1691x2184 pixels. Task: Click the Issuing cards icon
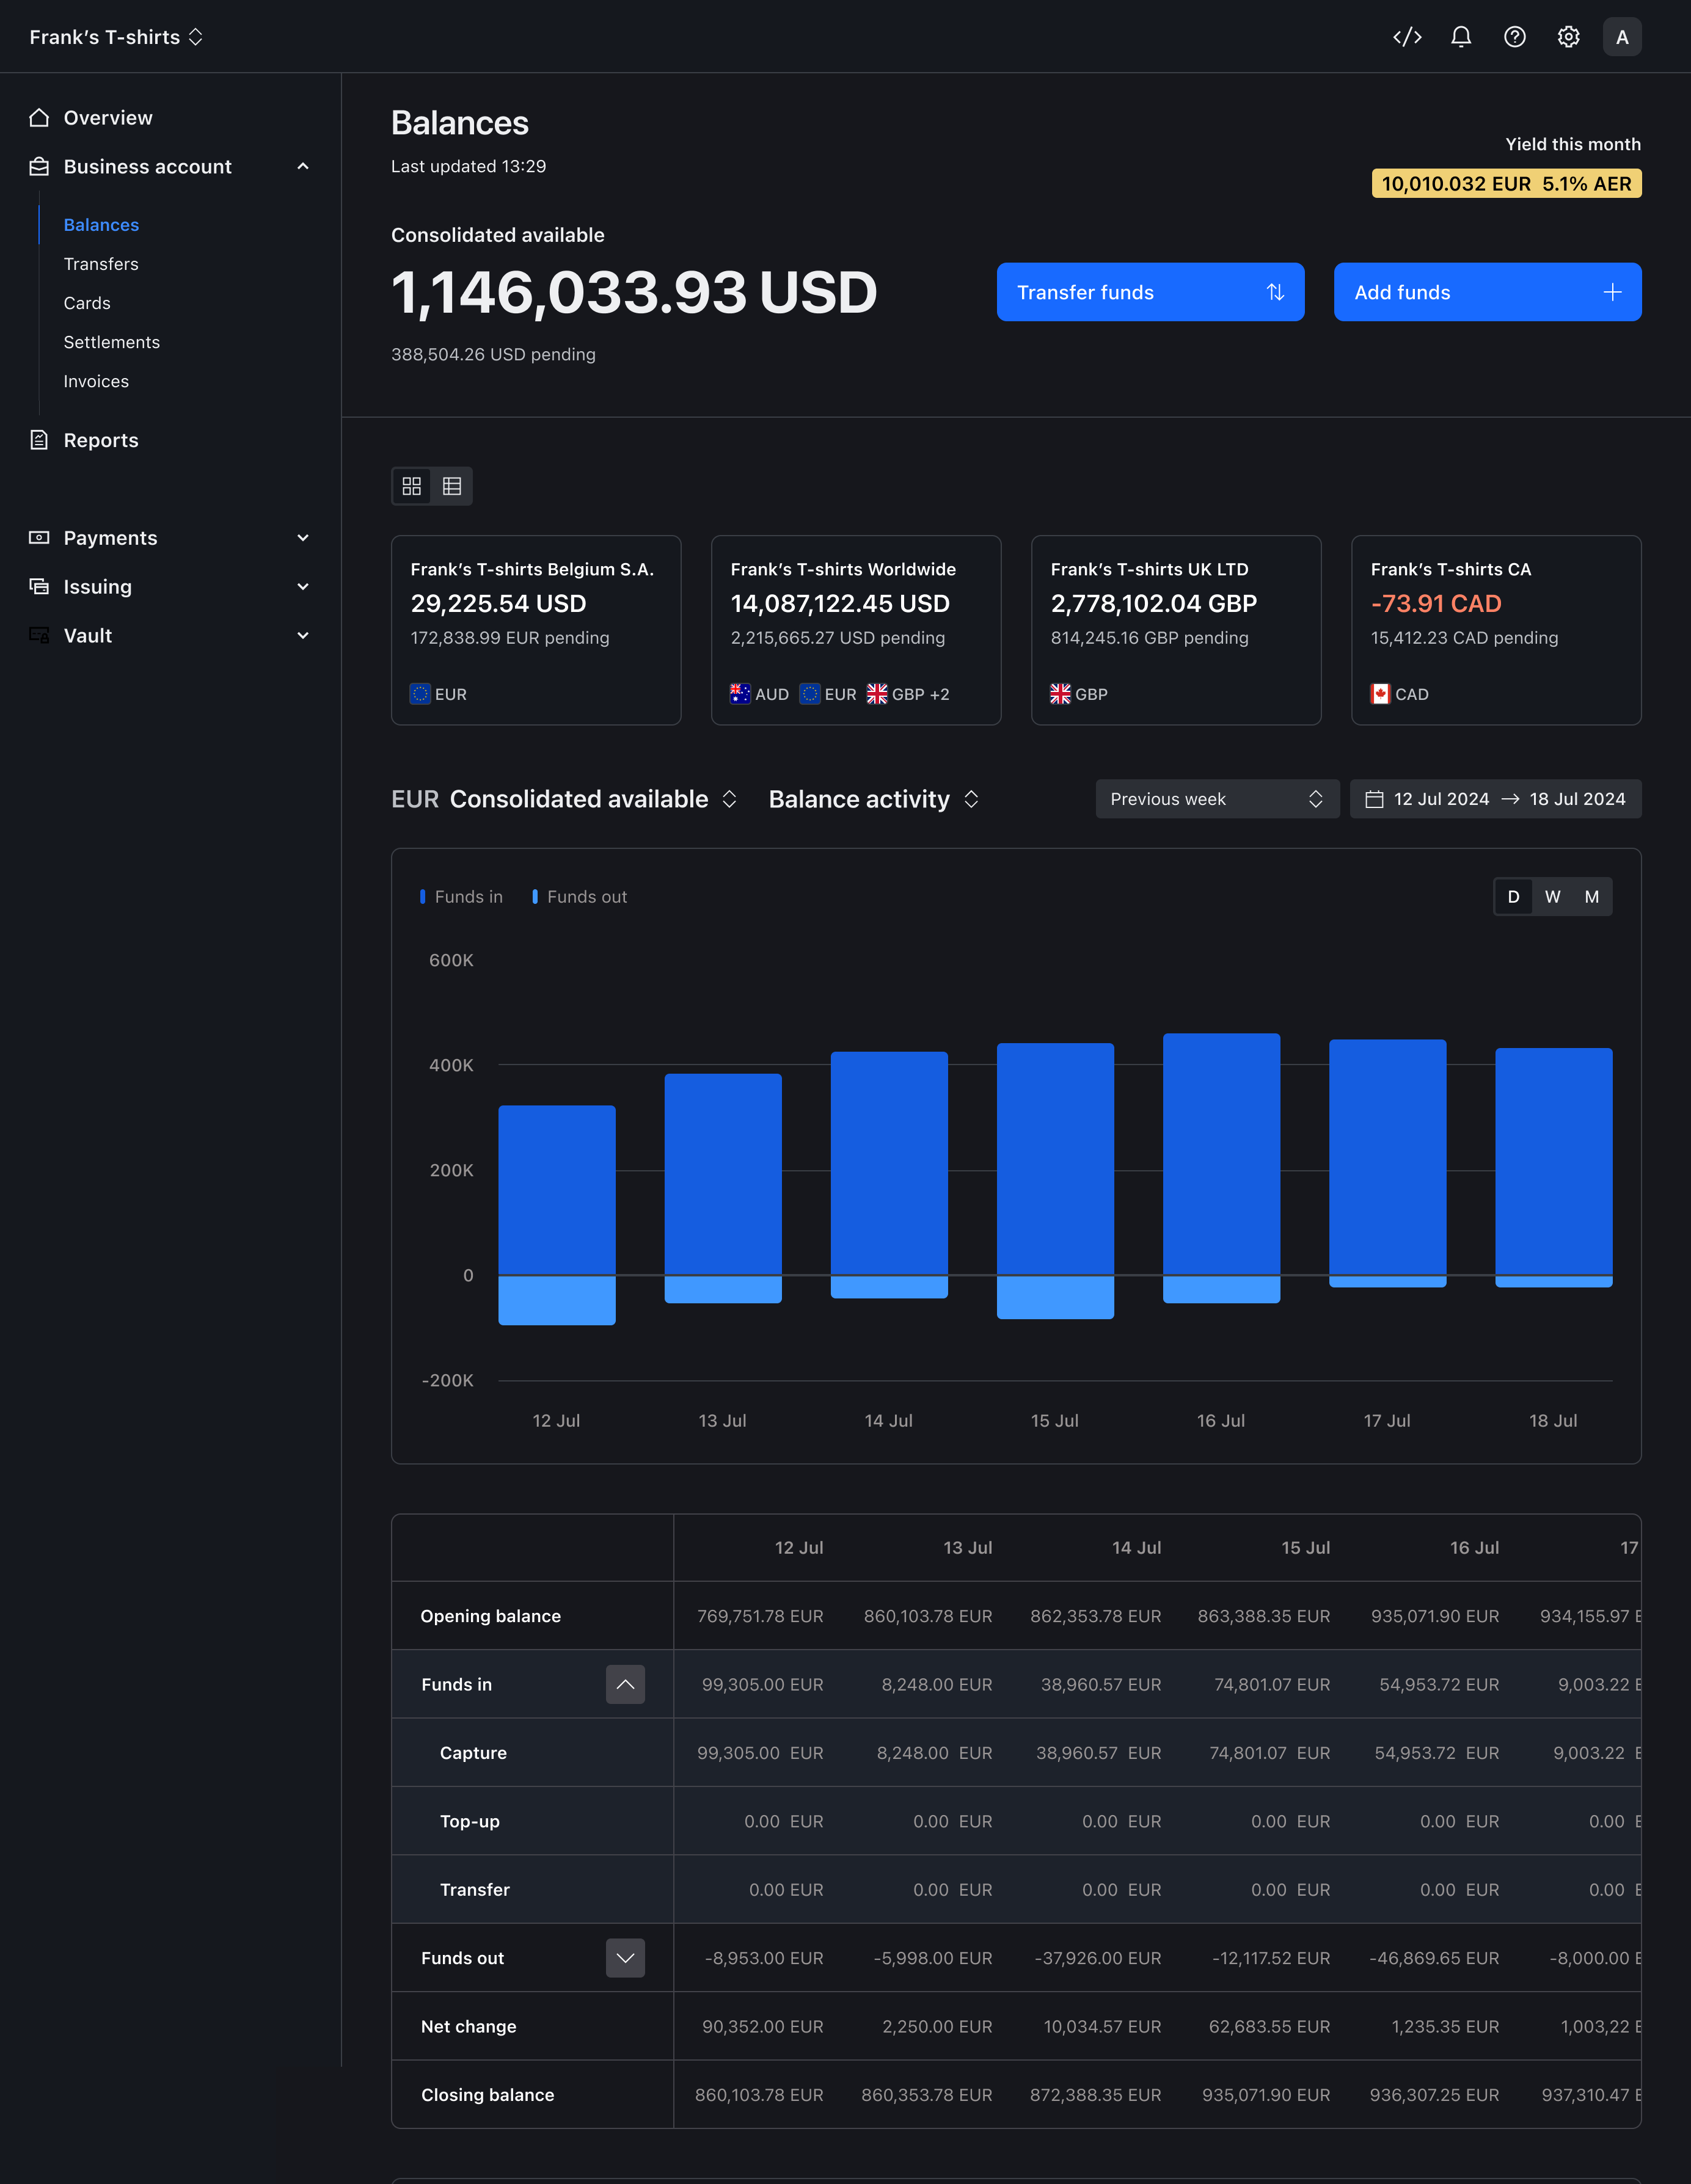39,587
